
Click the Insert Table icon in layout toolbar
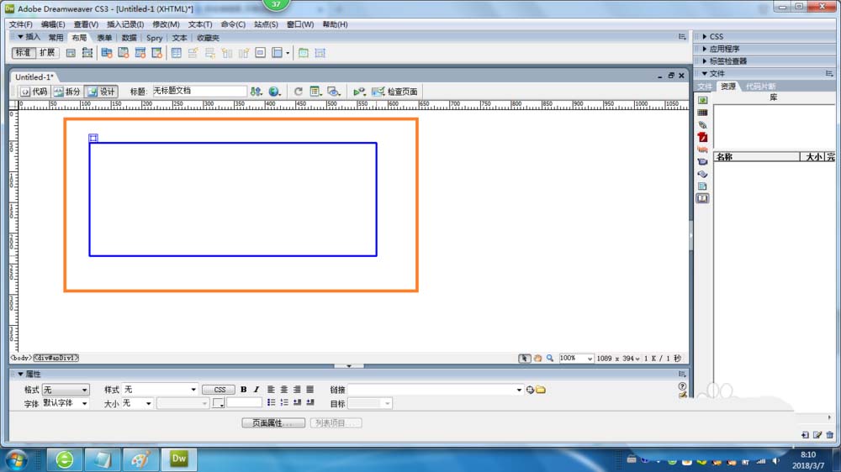click(176, 53)
